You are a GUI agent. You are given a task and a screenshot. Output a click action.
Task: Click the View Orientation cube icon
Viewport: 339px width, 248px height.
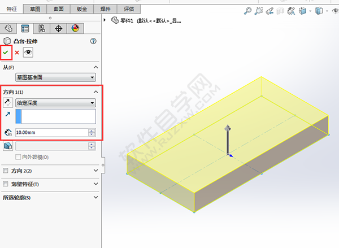tap(302, 11)
